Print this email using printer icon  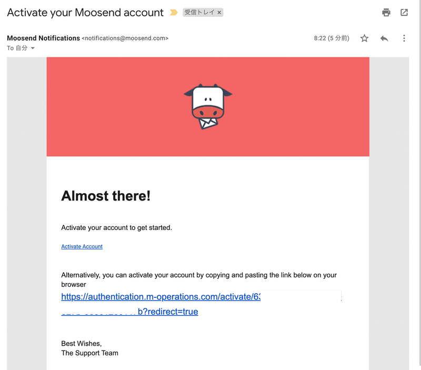pos(386,12)
